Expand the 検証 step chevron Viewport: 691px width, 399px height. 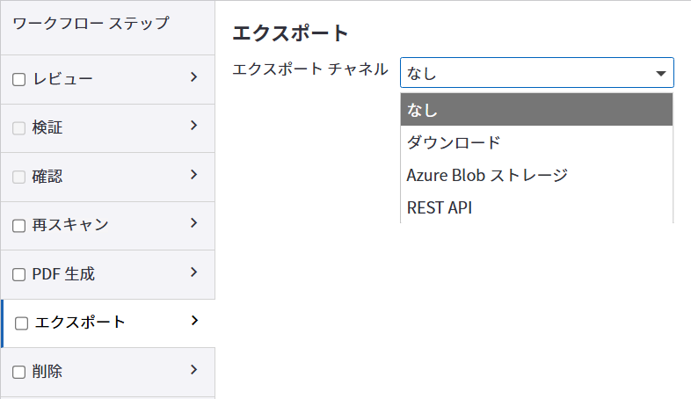(193, 127)
